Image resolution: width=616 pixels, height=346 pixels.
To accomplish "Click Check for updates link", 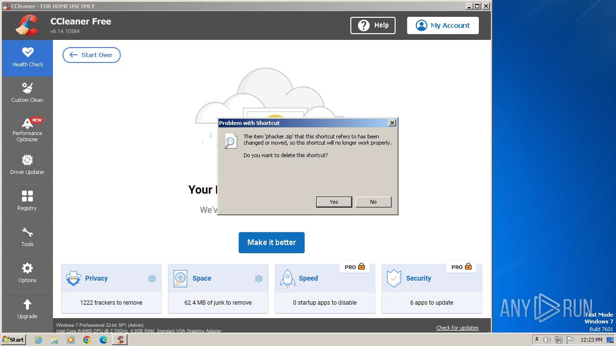I will pos(457,328).
